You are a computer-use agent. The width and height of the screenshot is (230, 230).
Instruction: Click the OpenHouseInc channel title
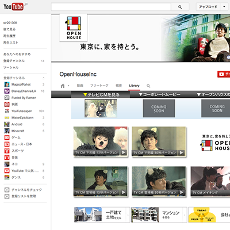point(78,74)
